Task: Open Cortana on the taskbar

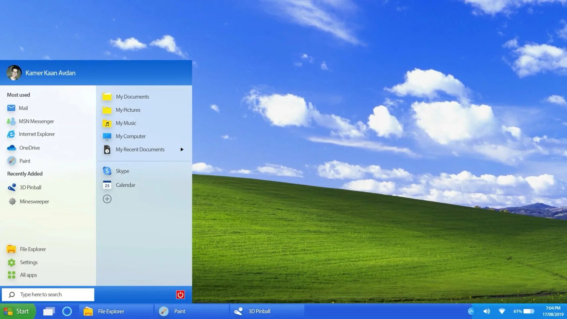Action: pos(67,311)
